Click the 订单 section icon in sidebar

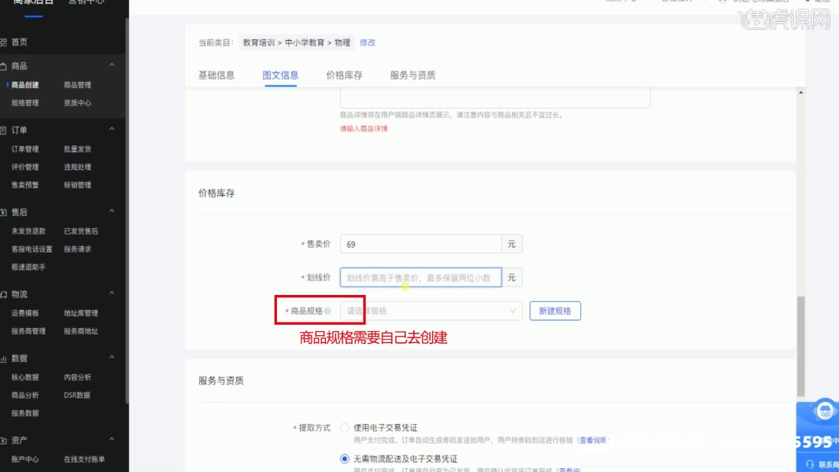coord(4,130)
